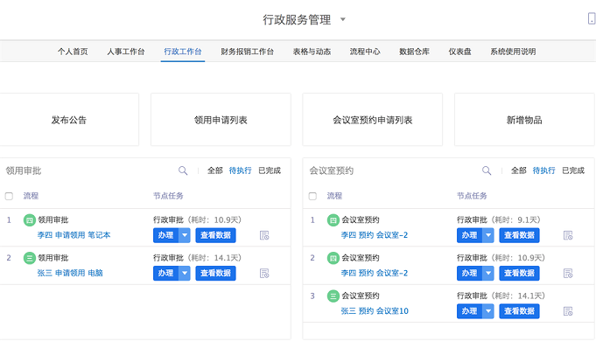Tick the select-all checkbox in 会议室预约 table
This screenshot has width=596, height=341.
[312, 196]
